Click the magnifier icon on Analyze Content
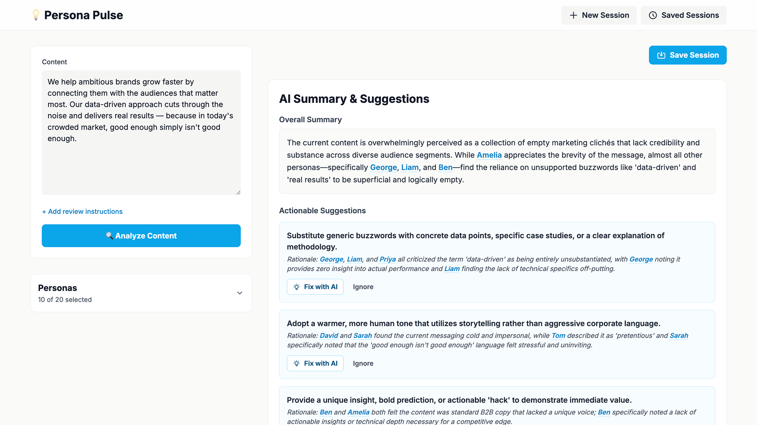The height and width of the screenshot is (425, 757). tap(110, 236)
